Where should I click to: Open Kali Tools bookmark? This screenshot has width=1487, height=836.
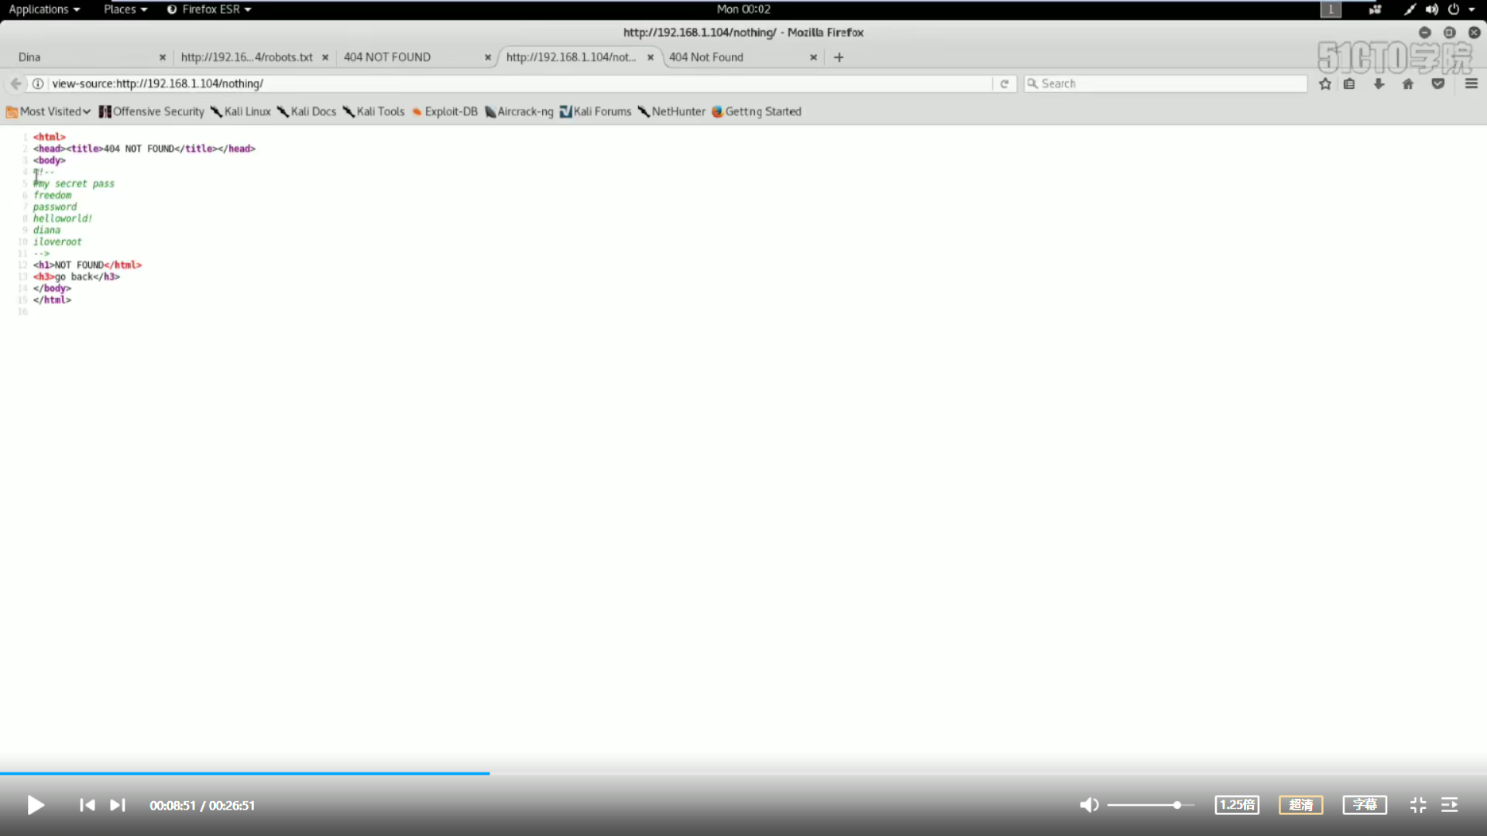pos(374,111)
